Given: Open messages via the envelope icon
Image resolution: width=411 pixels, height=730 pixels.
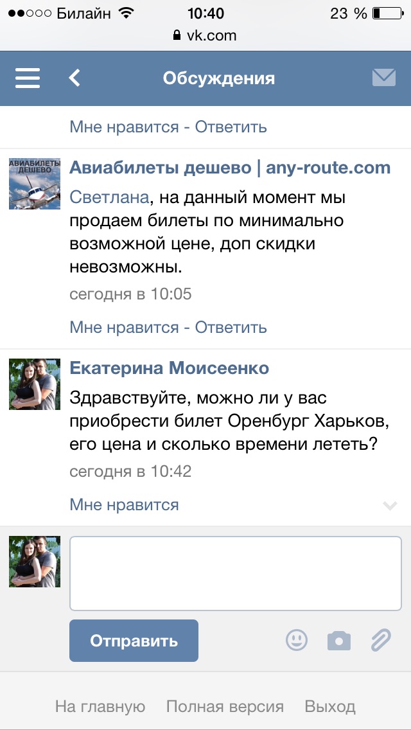Looking at the screenshot, I should [384, 78].
